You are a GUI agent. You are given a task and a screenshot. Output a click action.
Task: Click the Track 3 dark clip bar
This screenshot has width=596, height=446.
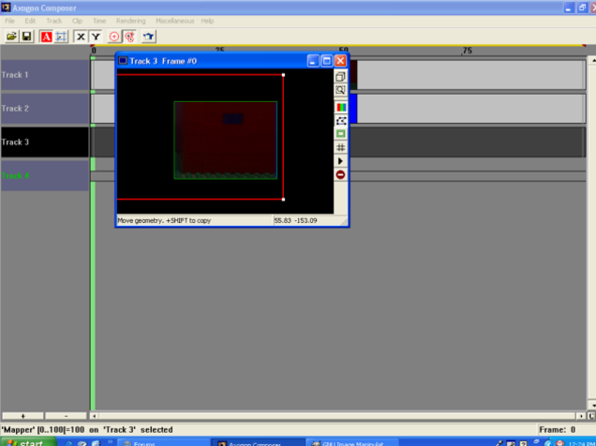468,142
